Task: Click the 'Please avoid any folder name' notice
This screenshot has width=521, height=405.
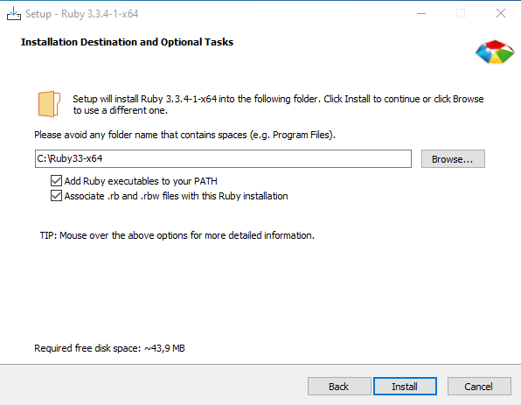Action: [184, 135]
